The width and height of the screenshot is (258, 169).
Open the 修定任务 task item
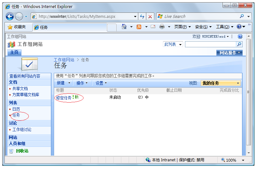point(64,98)
